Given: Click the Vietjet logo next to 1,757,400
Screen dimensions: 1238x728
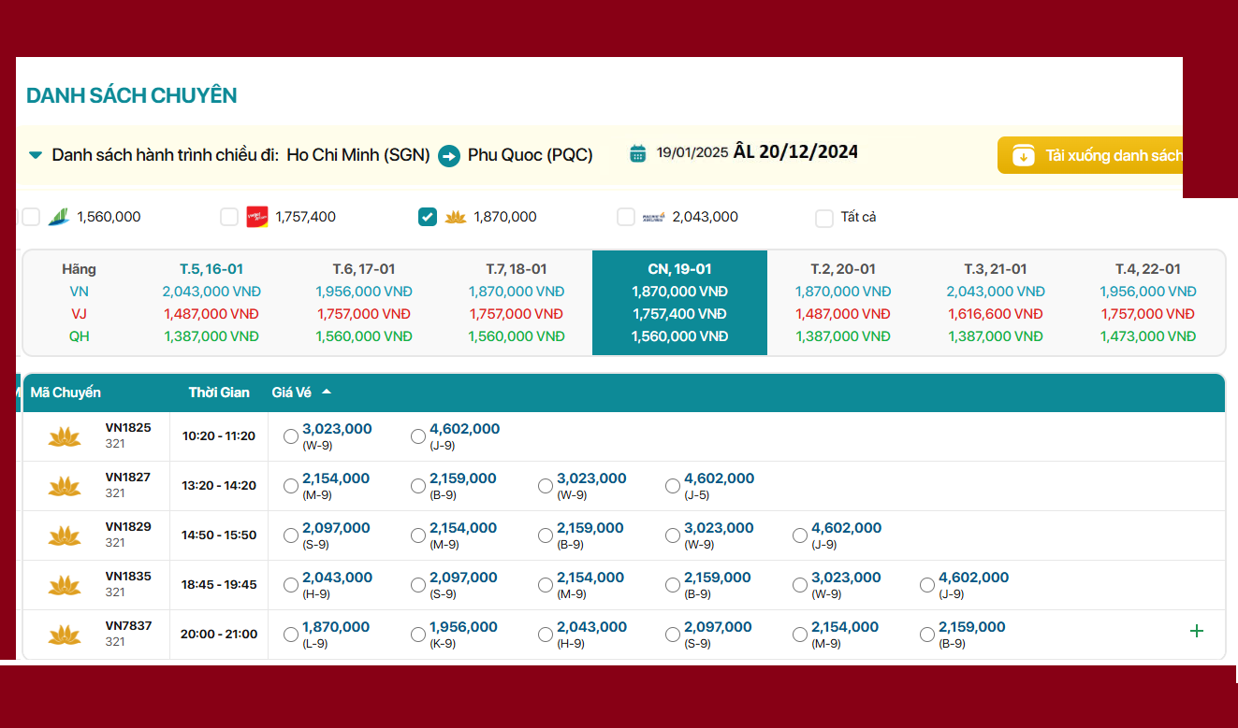Looking at the screenshot, I should [x=256, y=217].
